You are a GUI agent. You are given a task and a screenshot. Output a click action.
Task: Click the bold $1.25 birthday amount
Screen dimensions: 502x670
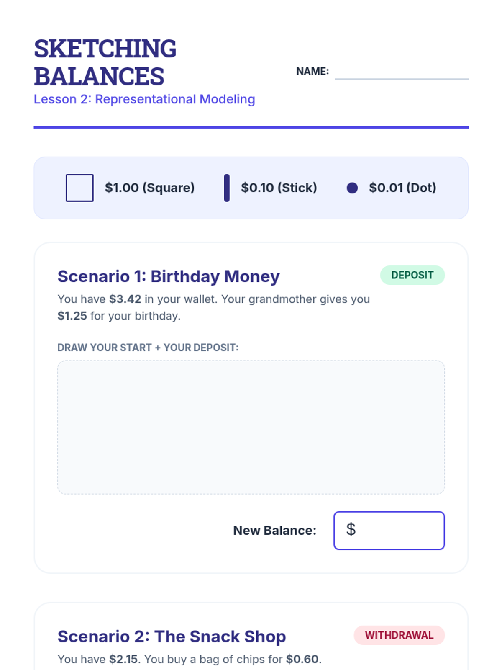[x=72, y=316]
